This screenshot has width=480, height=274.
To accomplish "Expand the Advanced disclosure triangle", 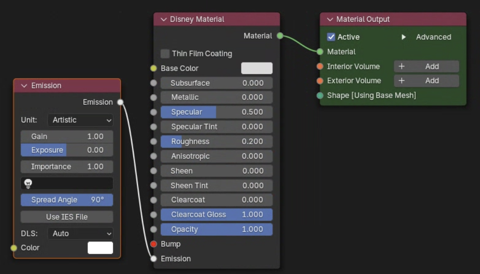I will [x=403, y=37].
